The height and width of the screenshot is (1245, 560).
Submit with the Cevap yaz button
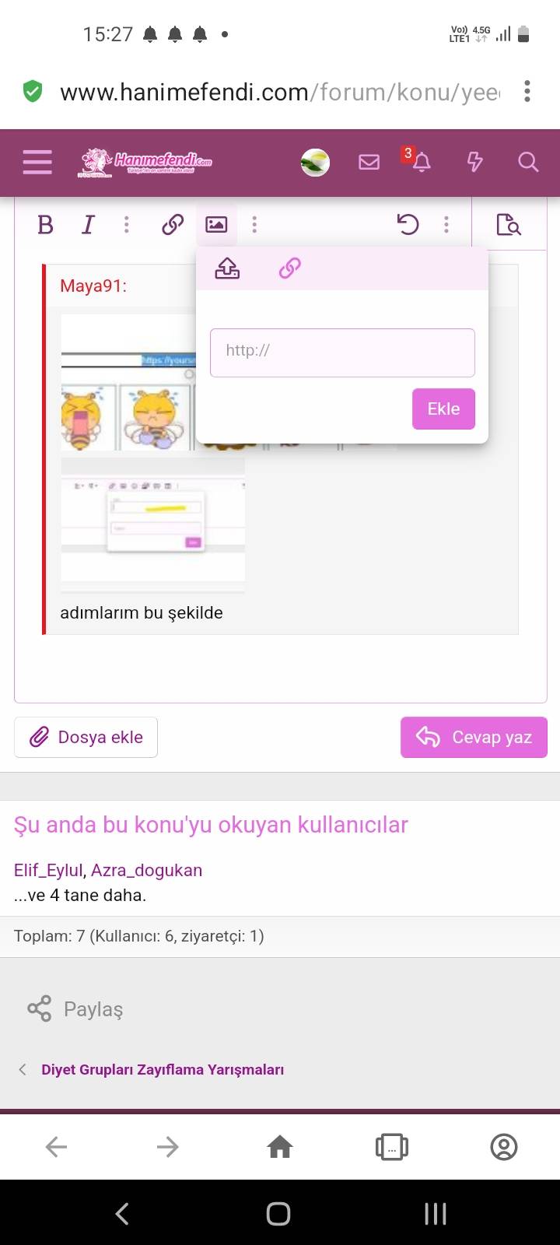click(x=474, y=737)
